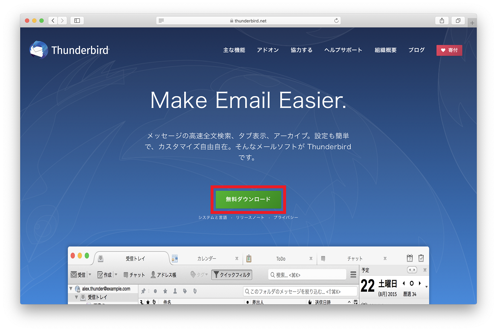Screen dimensions: 497x331
Task: Open Safari's Share menu
Action: point(442,21)
